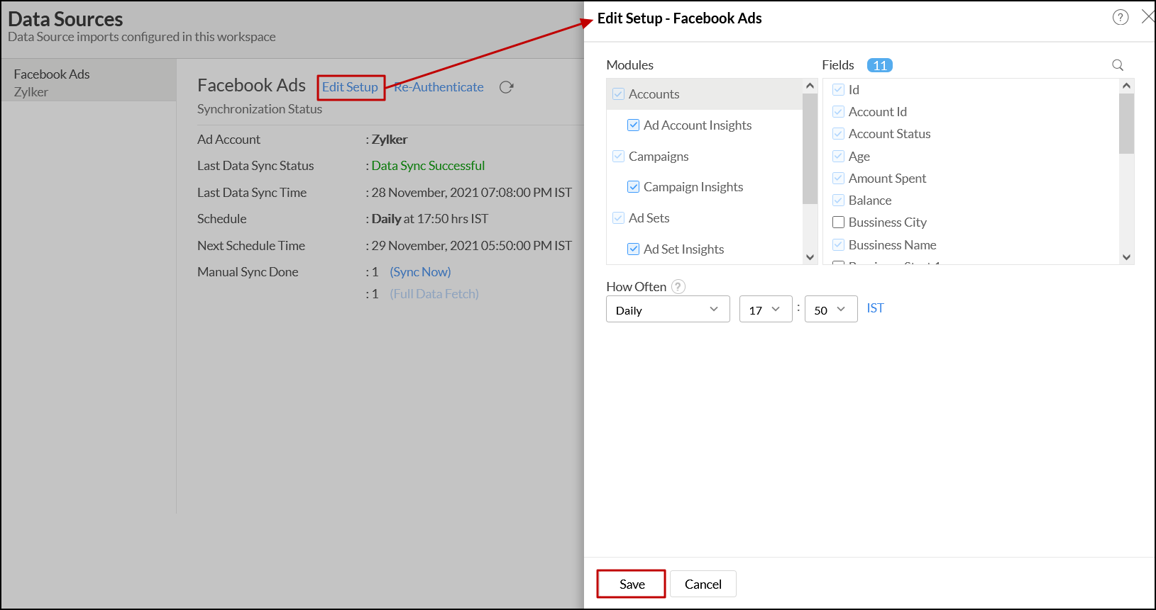Click the How Often help icon

[x=678, y=287]
